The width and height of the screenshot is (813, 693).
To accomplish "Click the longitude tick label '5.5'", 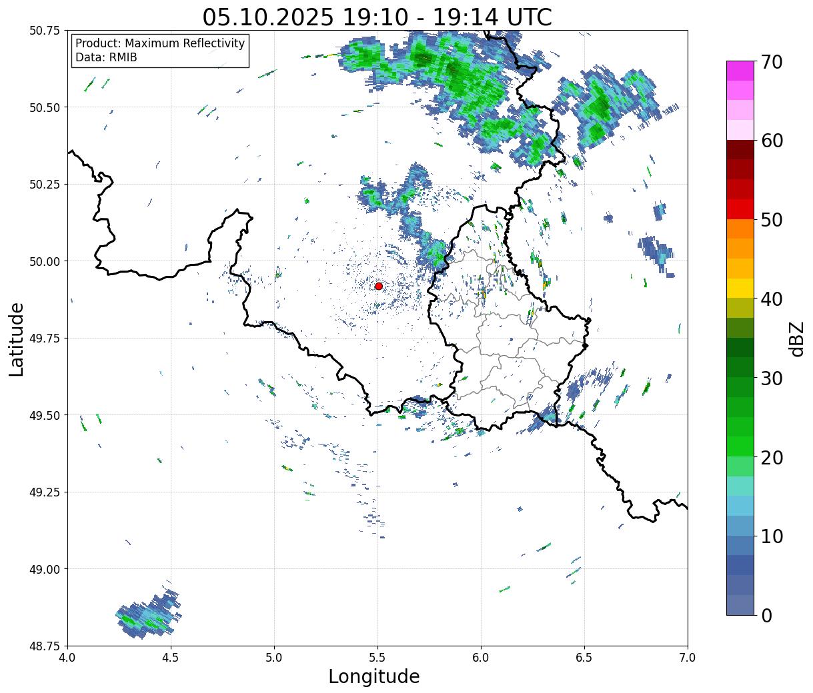I will click(x=377, y=658).
